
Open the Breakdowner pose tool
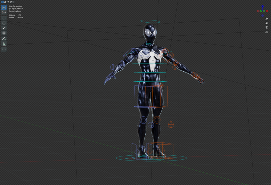click(x=4, y=49)
